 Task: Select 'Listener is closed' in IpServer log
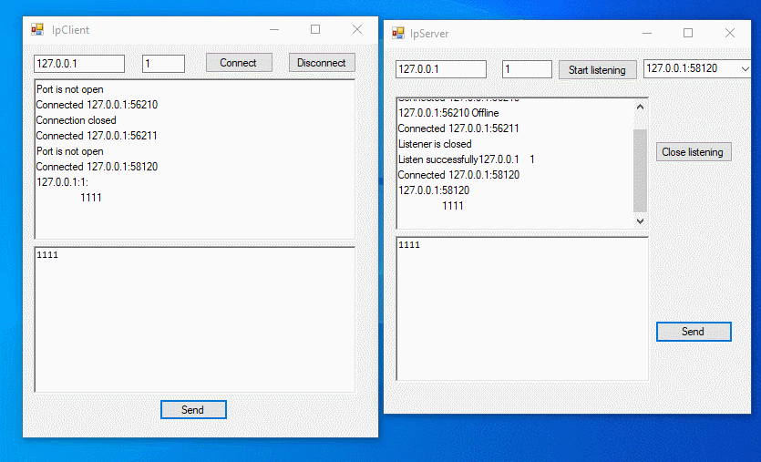435,144
